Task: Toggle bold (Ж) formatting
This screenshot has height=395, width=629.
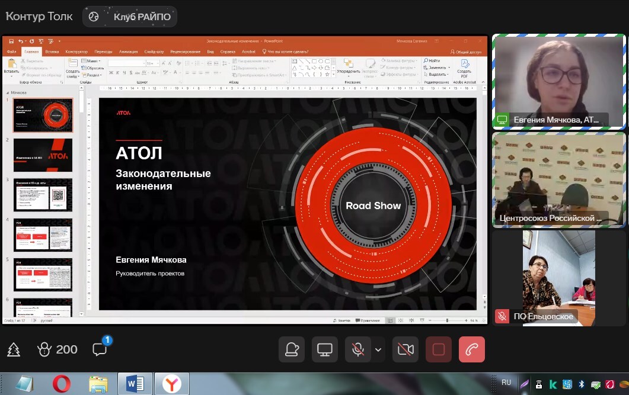Action: [x=111, y=72]
